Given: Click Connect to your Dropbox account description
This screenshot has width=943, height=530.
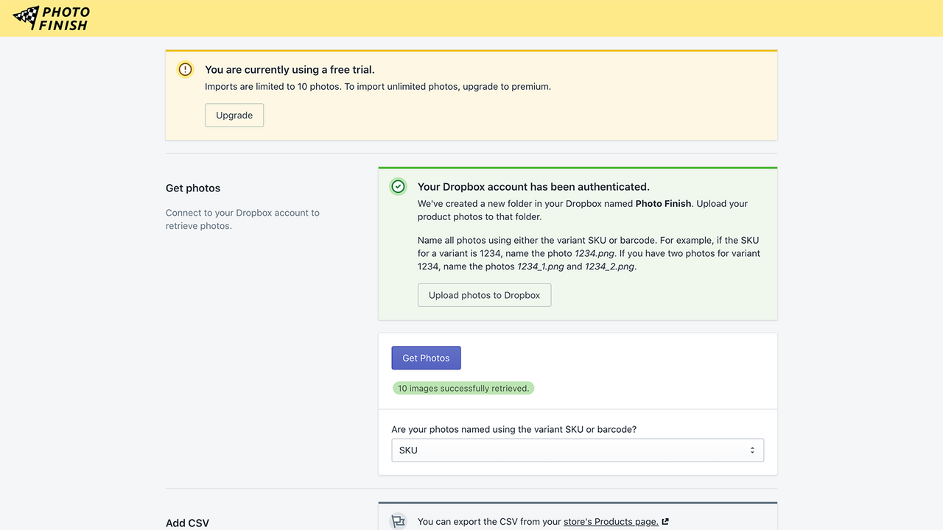Looking at the screenshot, I should coord(242,219).
